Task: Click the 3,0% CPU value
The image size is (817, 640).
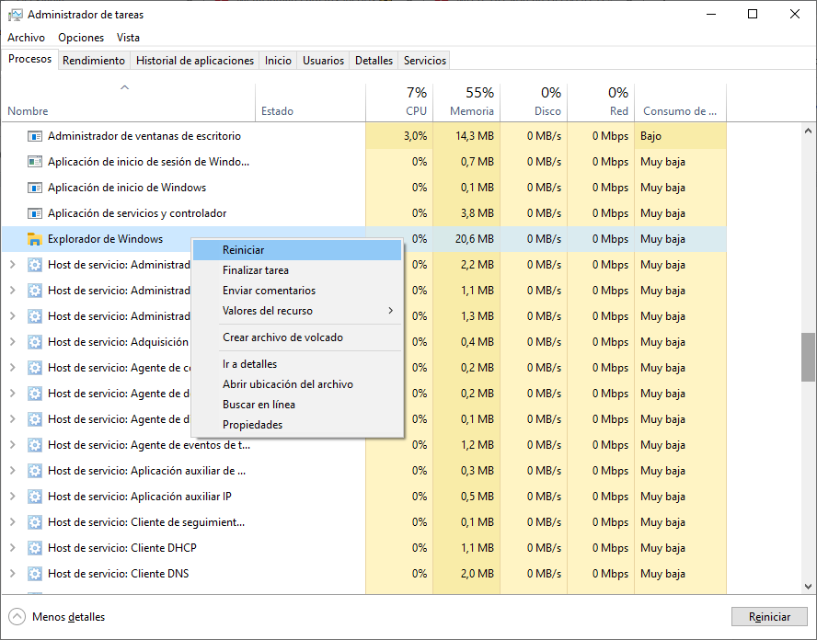Action: point(415,136)
